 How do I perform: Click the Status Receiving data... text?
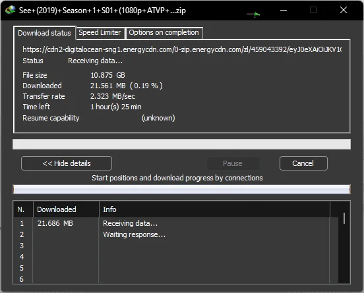coord(95,61)
